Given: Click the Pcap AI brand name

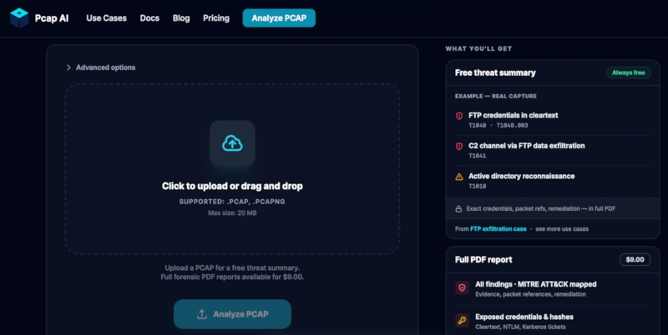Looking at the screenshot, I should [52, 18].
